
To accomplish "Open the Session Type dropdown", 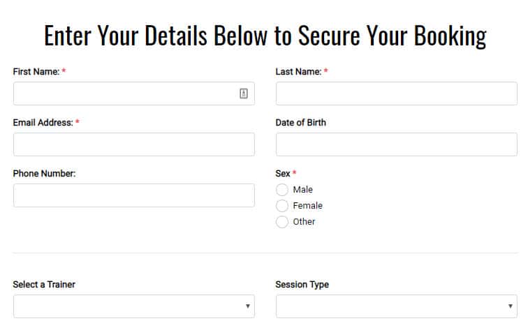I will (396, 306).
